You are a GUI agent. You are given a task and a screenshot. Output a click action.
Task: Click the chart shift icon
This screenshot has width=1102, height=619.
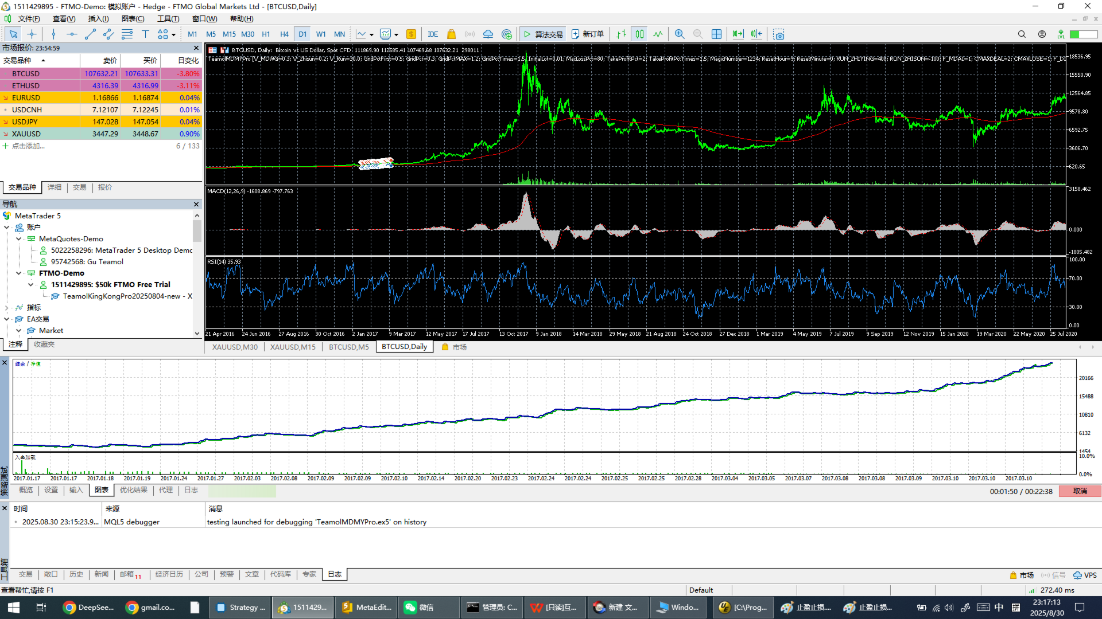[x=756, y=34]
